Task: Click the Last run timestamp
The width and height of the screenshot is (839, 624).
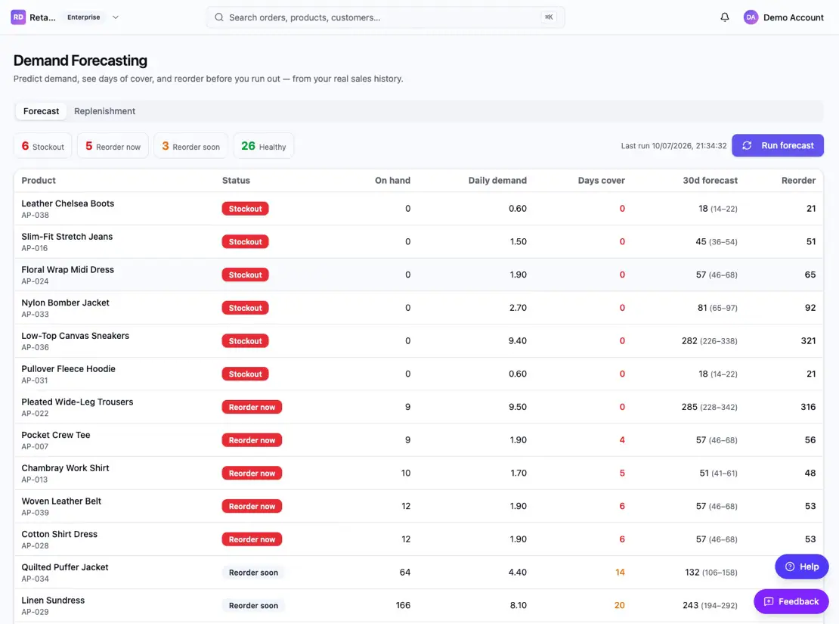Action: [673, 146]
